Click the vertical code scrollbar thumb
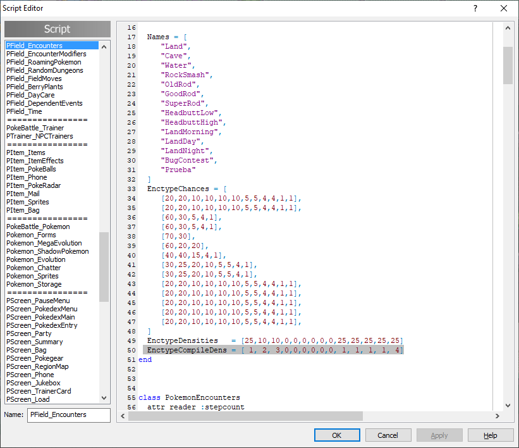Image resolution: width=519 pixels, height=448 pixels. (x=508, y=65)
